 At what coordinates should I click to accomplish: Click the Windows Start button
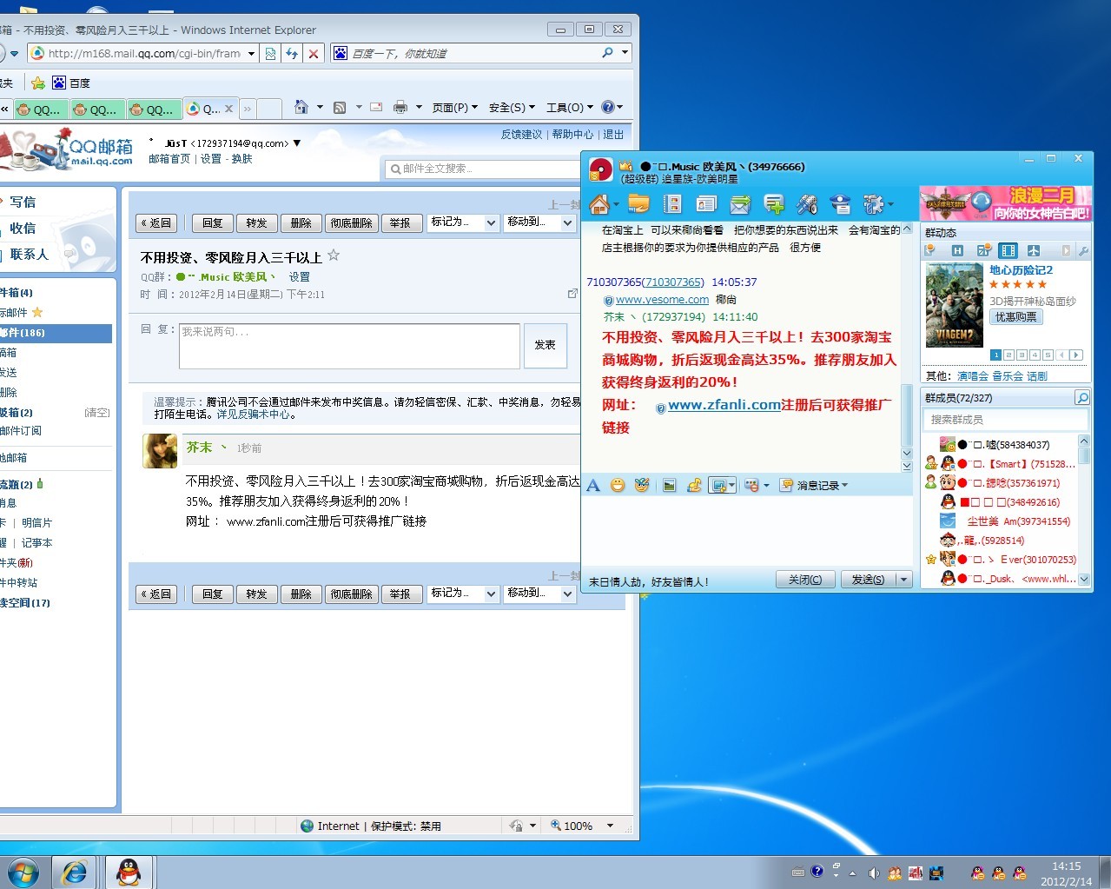(23, 872)
